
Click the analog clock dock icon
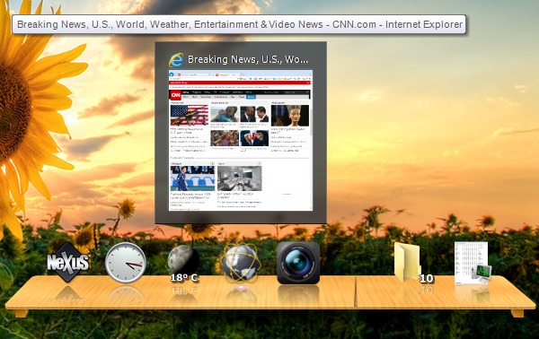click(126, 263)
